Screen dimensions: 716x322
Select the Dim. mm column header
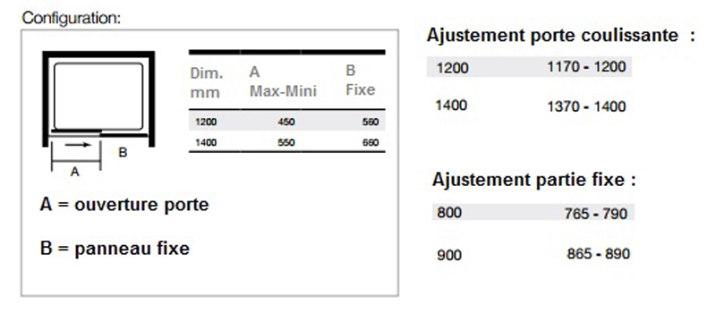tap(207, 82)
